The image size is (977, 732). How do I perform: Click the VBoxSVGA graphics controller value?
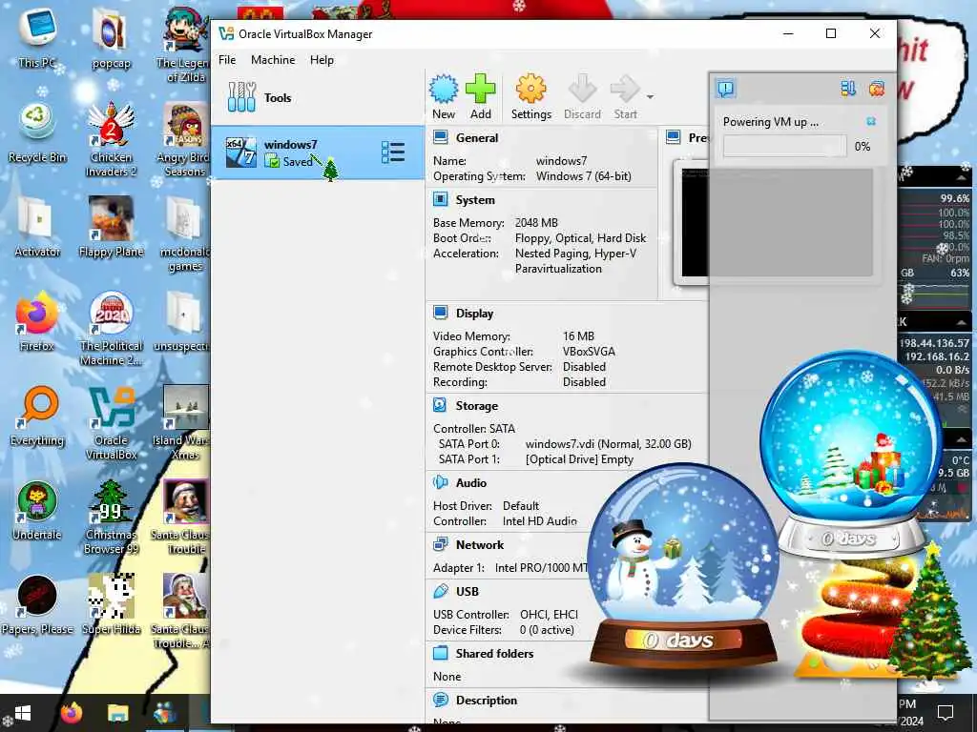(589, 352)
